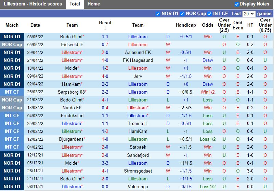This screenshot has height=192, width=274.
Task: Click Eidsvold IF team name
Action: click(72, 44)
